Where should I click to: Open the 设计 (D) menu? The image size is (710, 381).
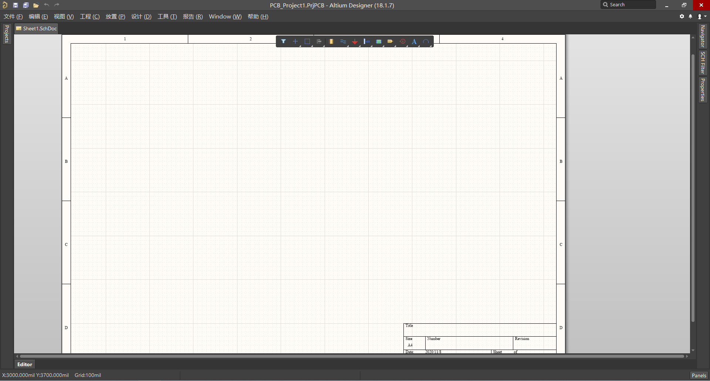tap(141, 17)
